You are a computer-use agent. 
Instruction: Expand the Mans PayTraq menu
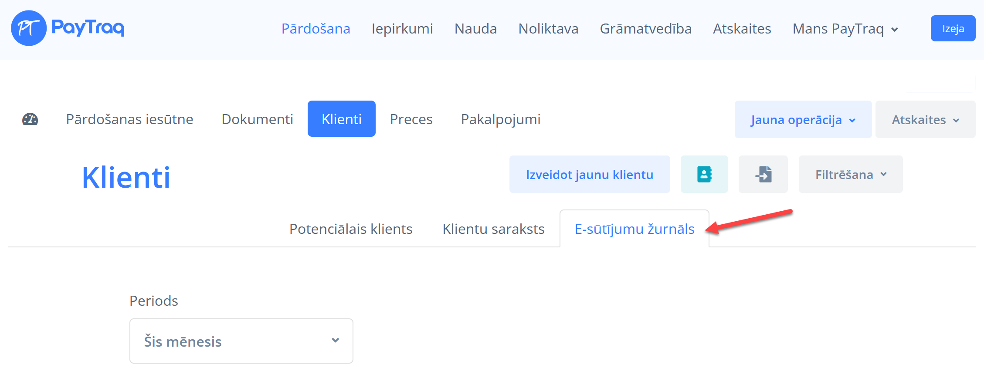tap(845, 29)
